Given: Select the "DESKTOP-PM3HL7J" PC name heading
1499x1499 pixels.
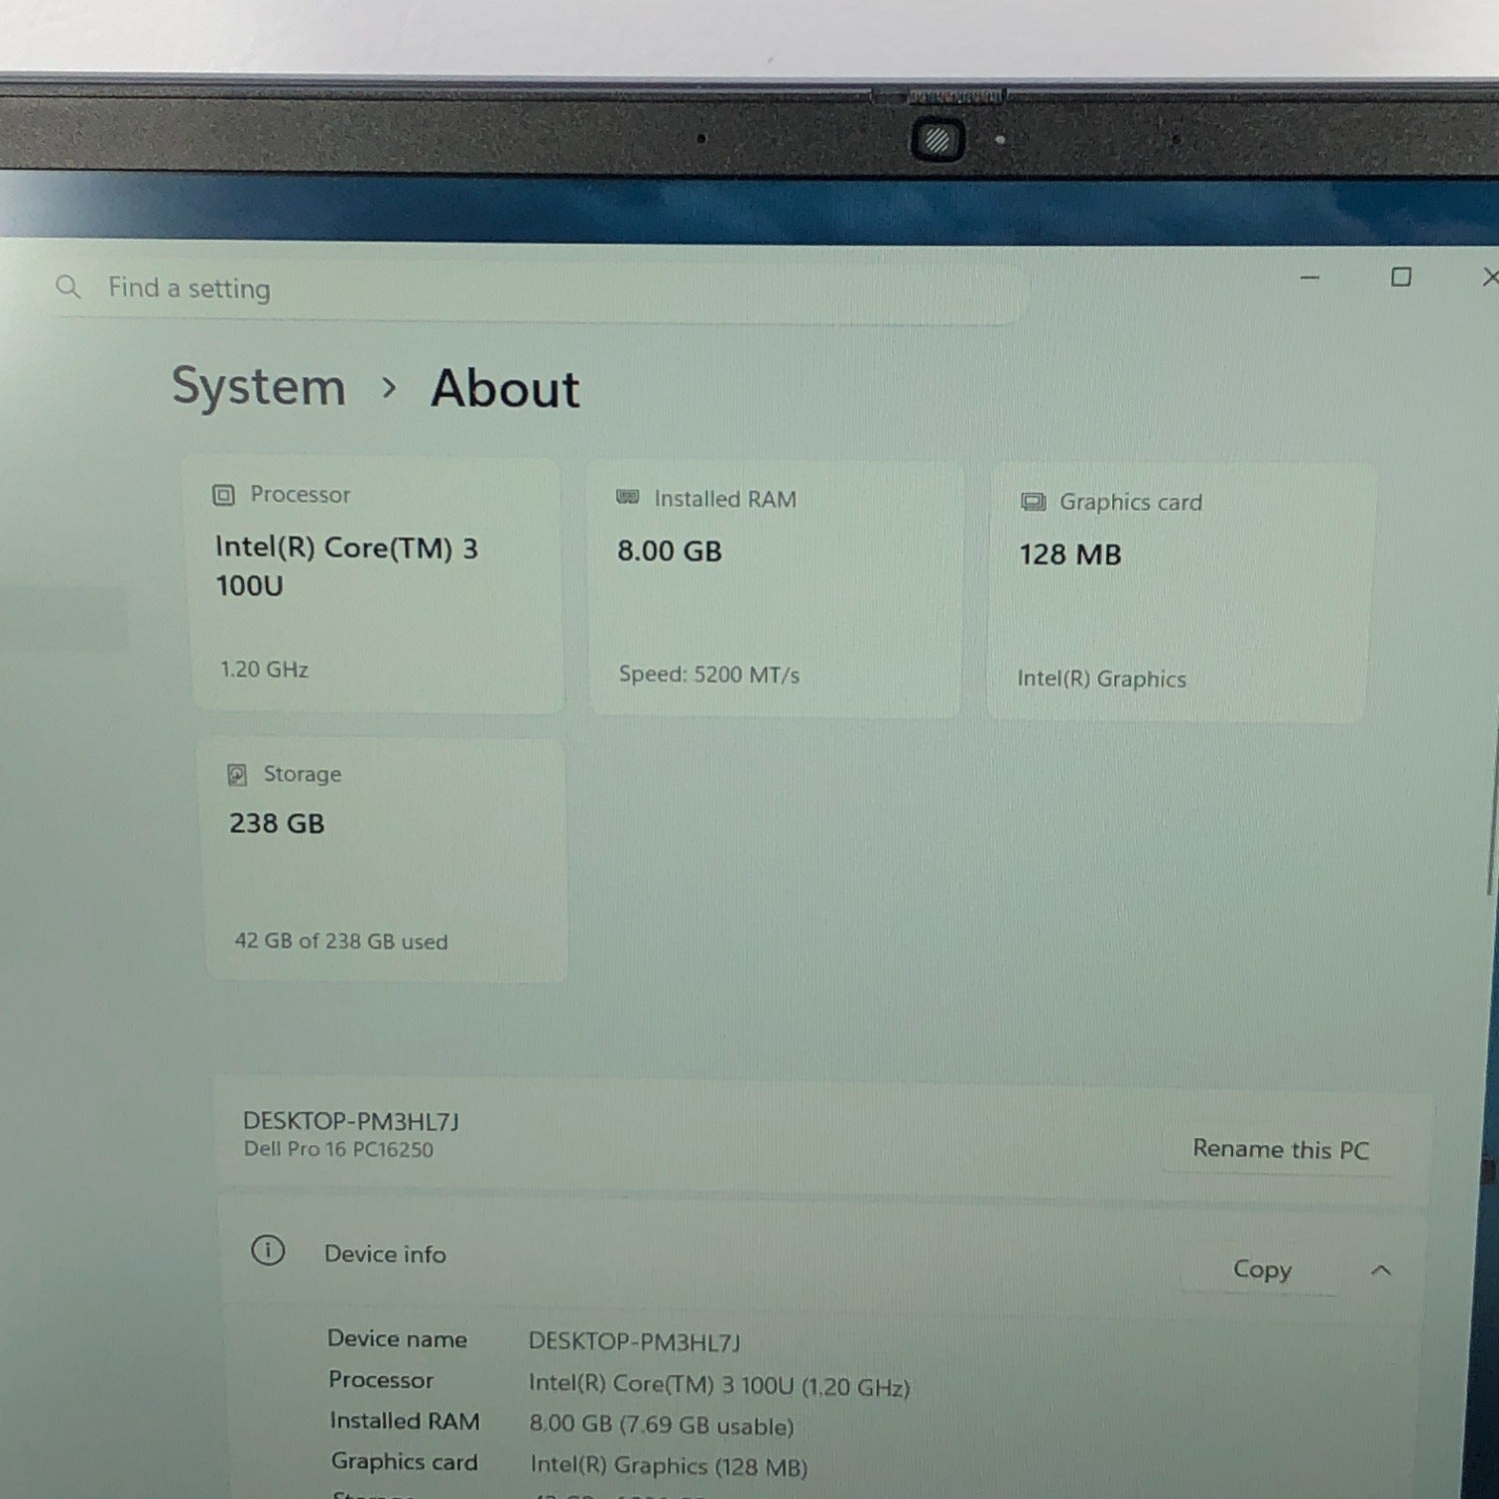Looking at the screenshot, I should 351,1121.
